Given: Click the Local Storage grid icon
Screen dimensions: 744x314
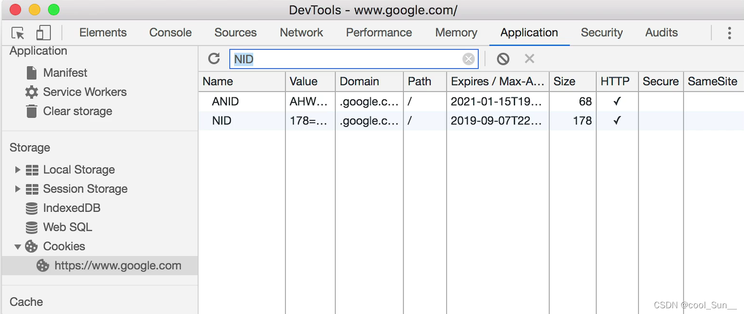Looking at the screenshot, I should coord(32,170).
